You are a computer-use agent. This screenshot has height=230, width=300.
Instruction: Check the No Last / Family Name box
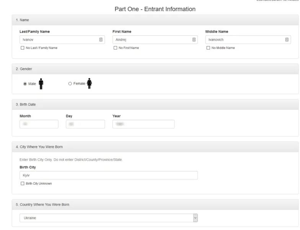[x=22, y=48]
